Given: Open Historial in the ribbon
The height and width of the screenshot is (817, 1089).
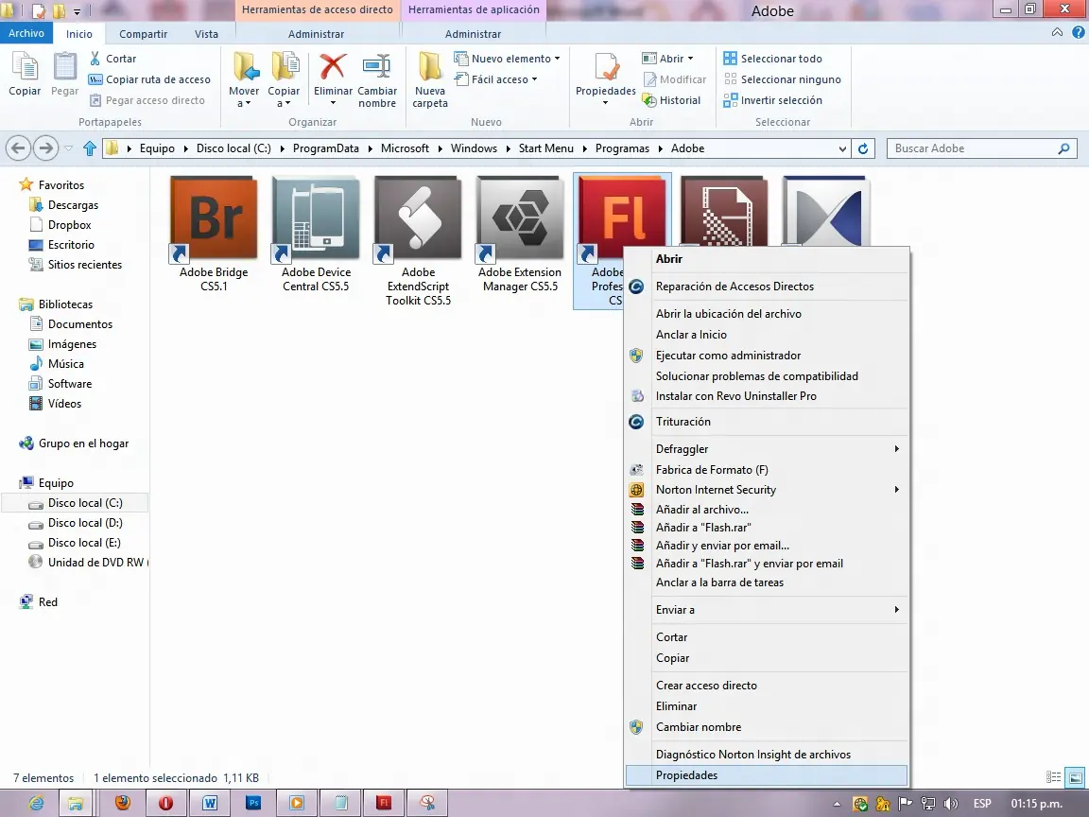Looking at the screenshot, I should [671, 101].
